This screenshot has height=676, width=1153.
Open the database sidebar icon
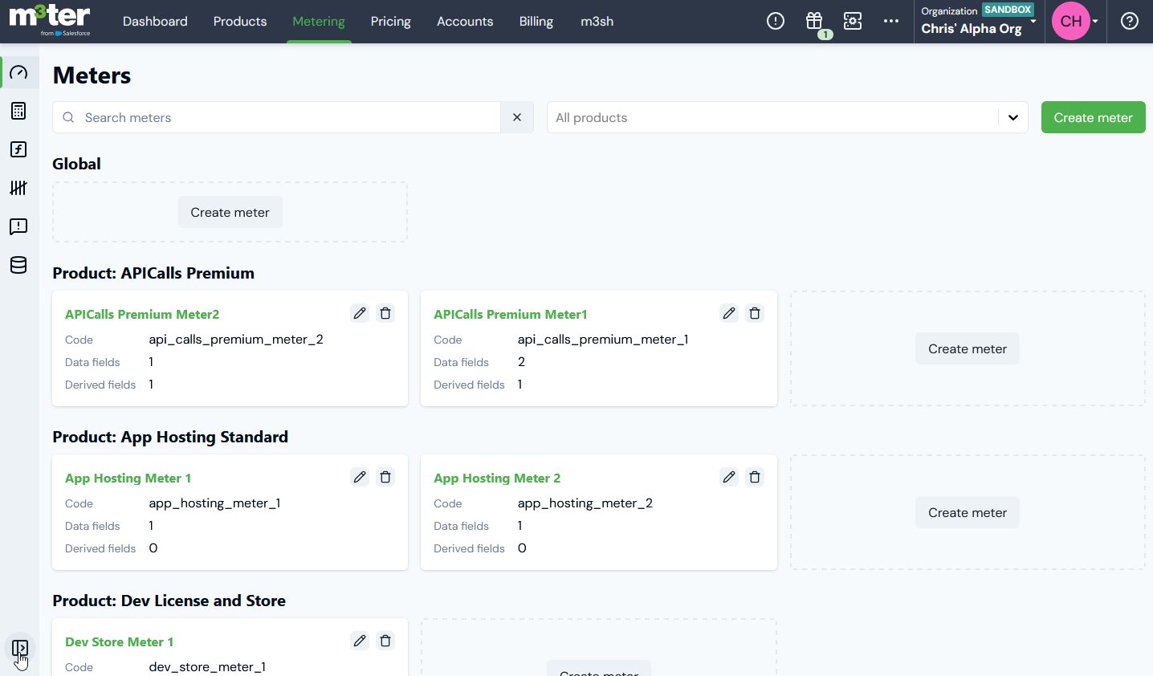coord(18,265)
